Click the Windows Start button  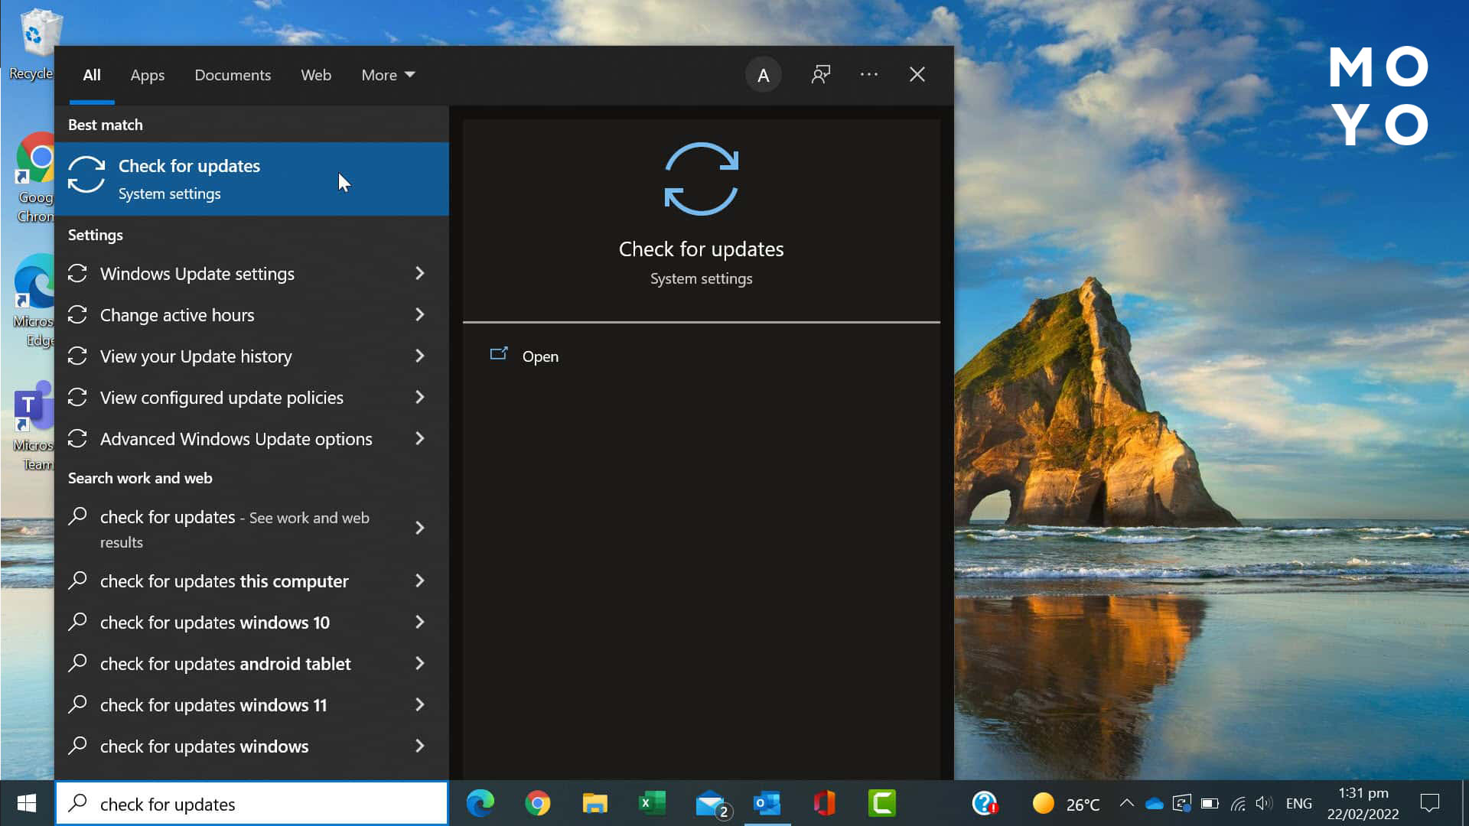pos(27,803)
